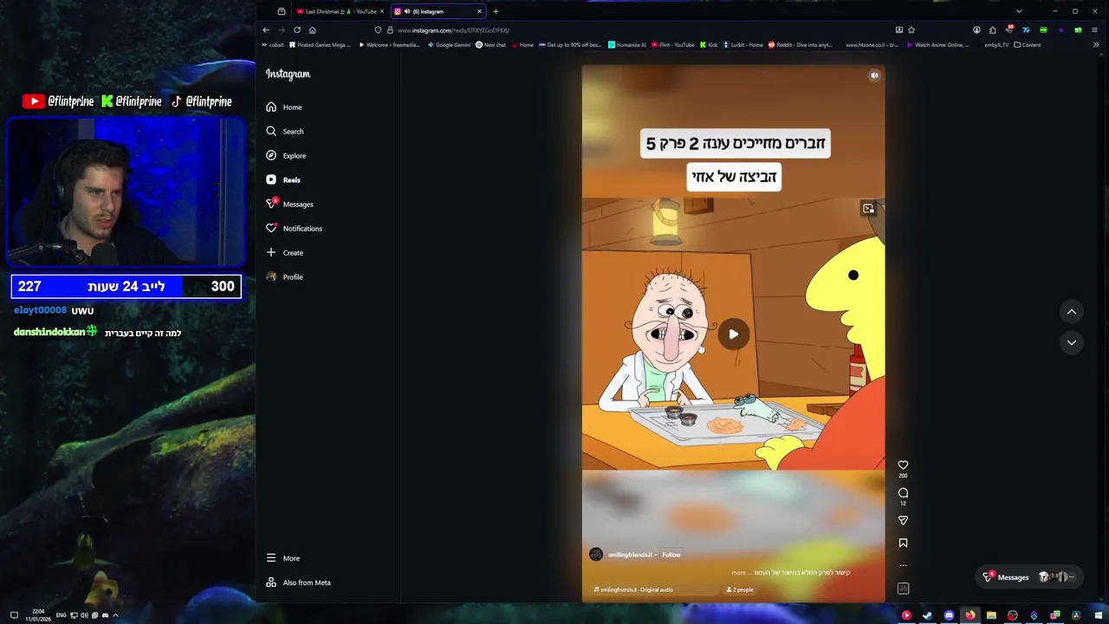The height and width of the screenshot is (624, 1109).
Task: Click Create to make a new post
Action: click(285, 253)
